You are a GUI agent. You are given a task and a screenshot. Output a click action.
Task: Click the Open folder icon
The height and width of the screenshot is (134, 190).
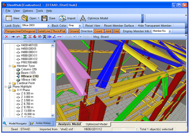25,18
